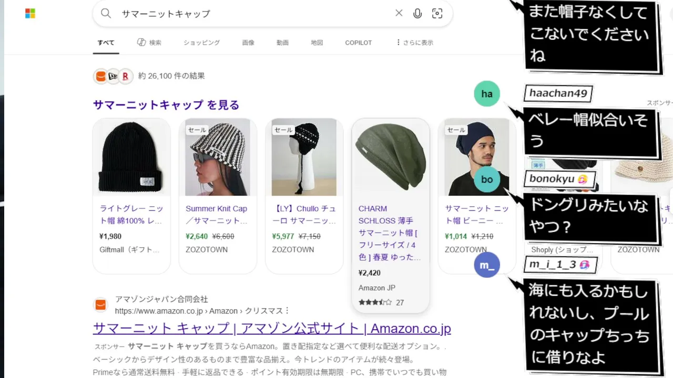The image size is (673, 378).
Task: Click the Rakuten R source icon
Action: click(125, 76)
